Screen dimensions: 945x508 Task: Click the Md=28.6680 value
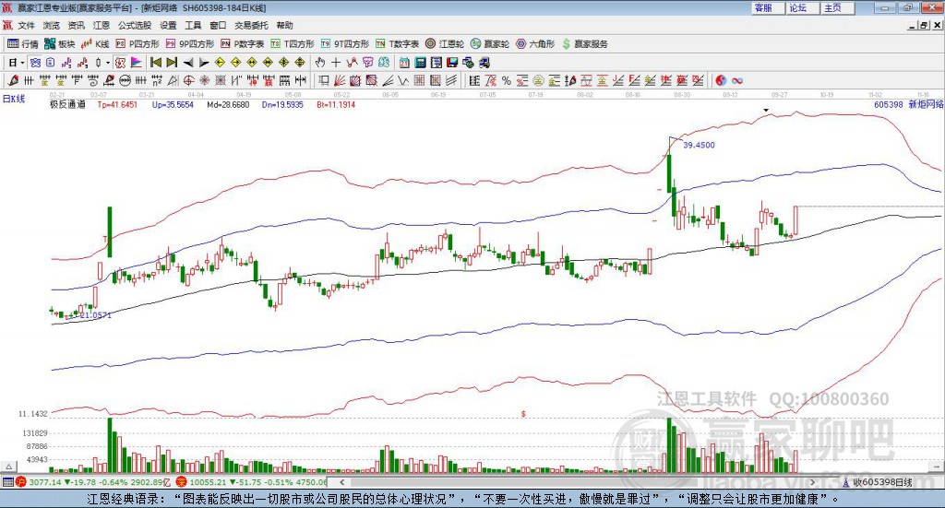tap(228, 104)
